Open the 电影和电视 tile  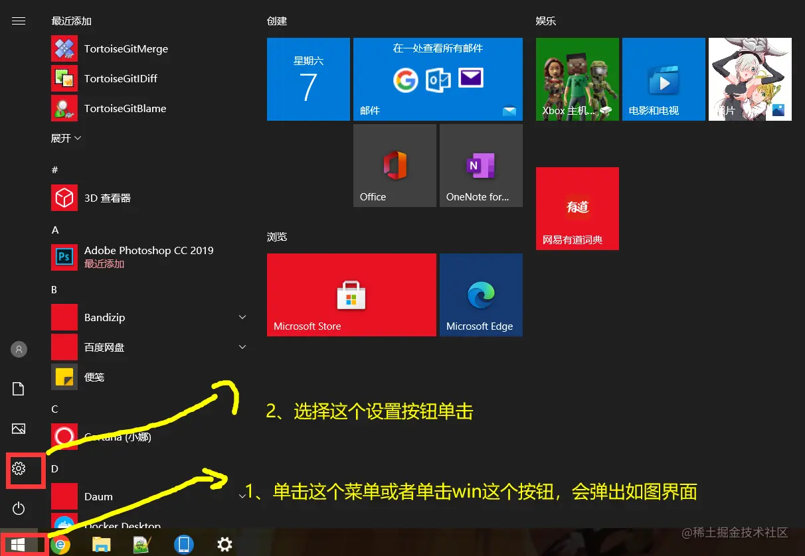point(664,79)
